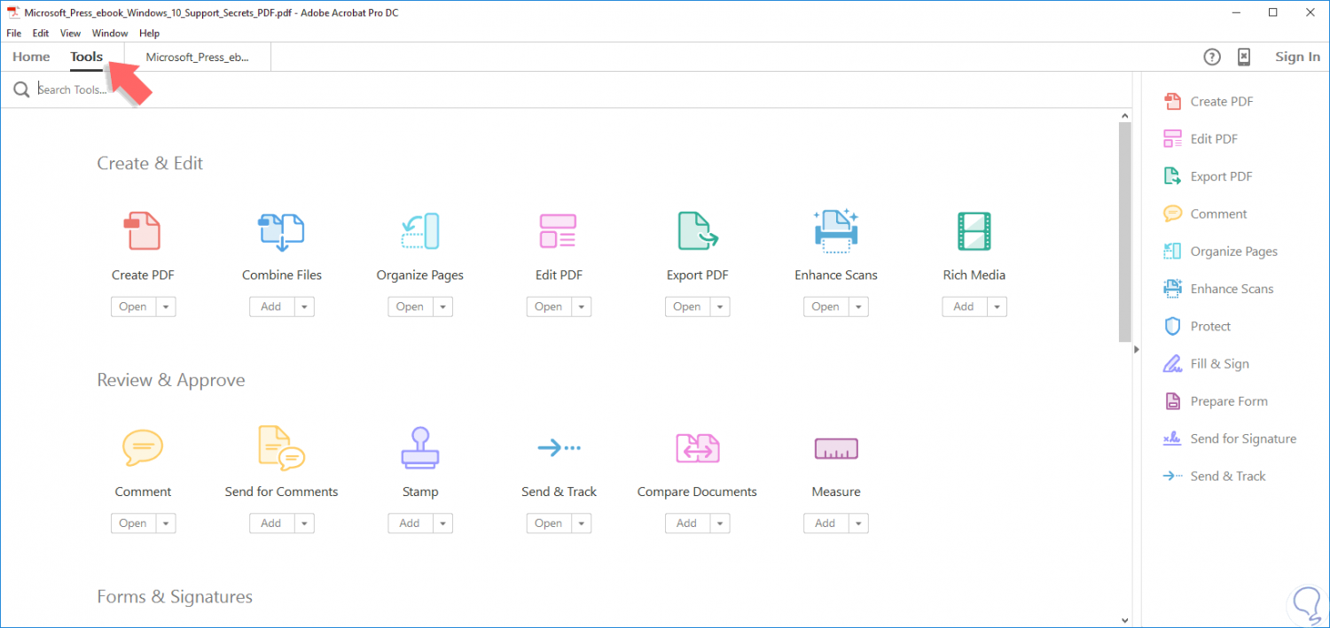Screen dimensions: 1330x628
Task: Expand the dropdown arrow under Combine Files
Action: point(304,307)
